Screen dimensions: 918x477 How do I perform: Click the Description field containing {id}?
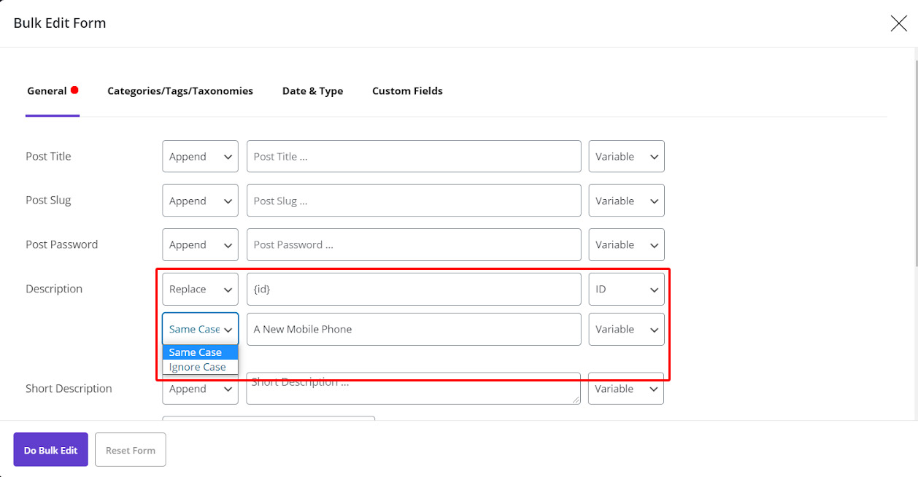point(414,289)
